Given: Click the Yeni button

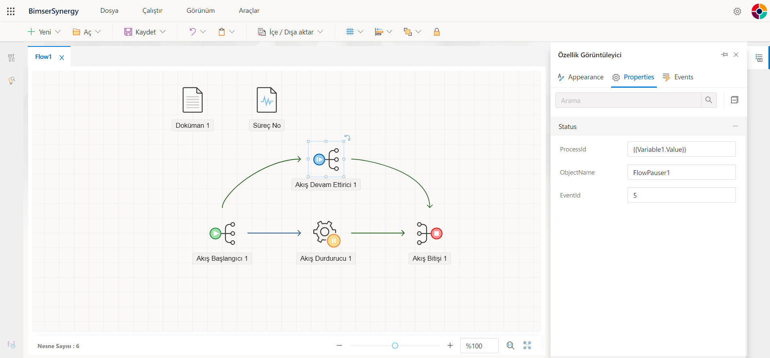Looking at the screenshot, I should [39, 32].
